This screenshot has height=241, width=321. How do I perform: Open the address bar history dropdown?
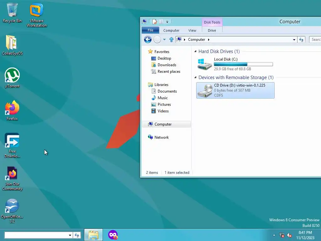point(294,40)
